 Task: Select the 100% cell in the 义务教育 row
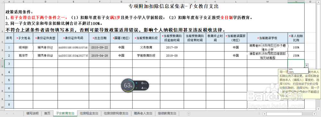296,47
